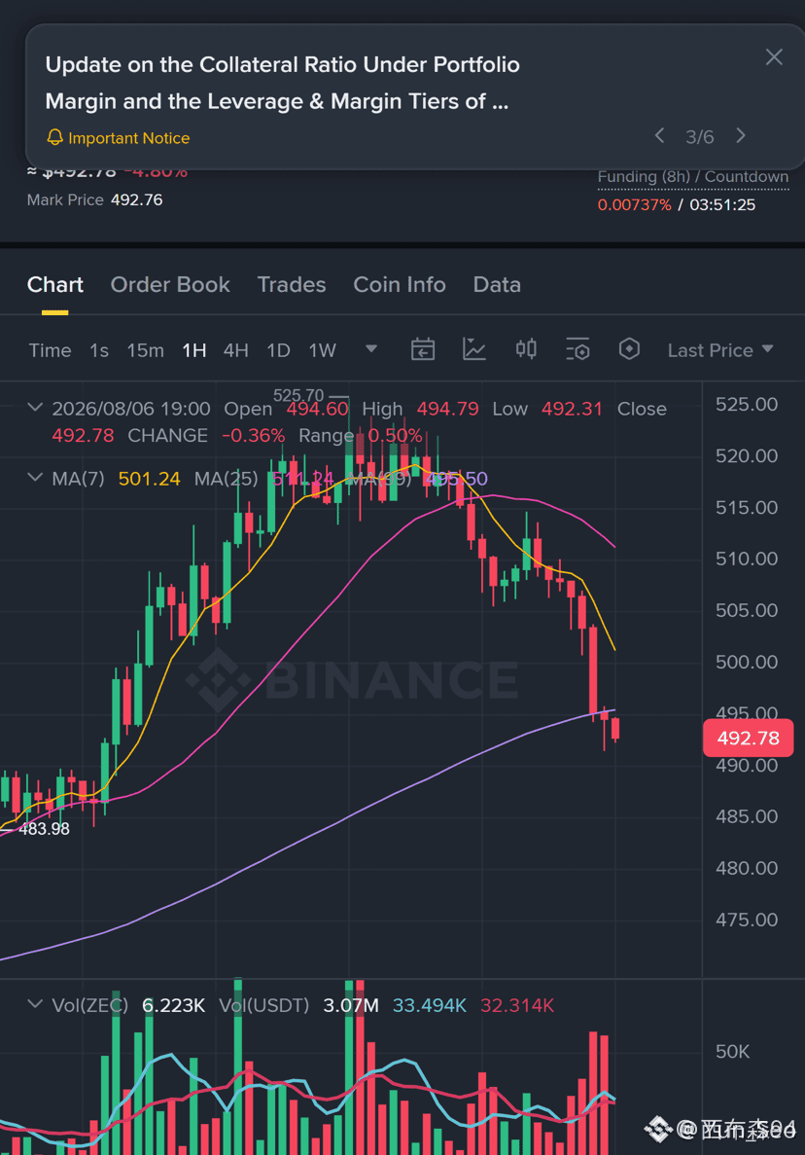Select the 4H interval

pos(235,350)
